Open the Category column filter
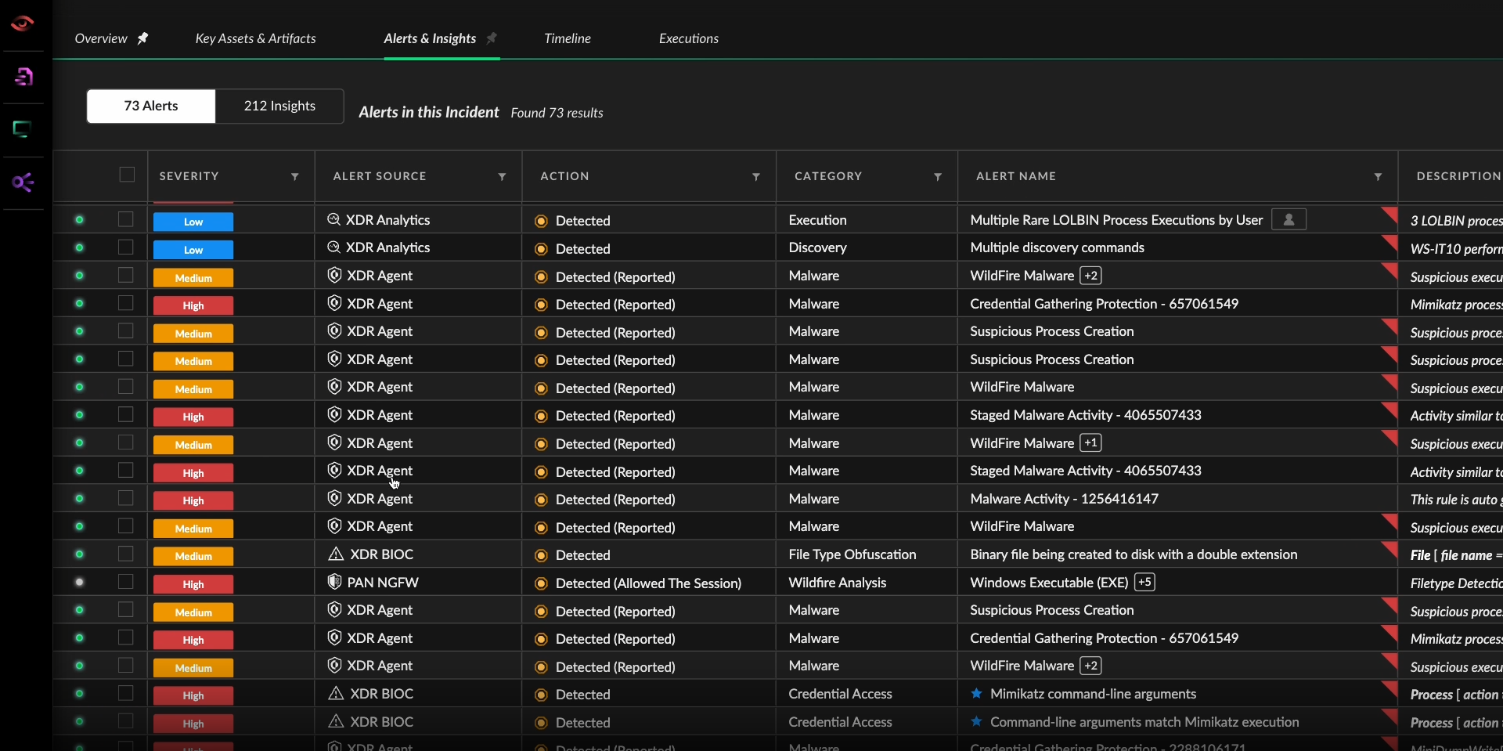1503x751 pixels. point(937,177)
